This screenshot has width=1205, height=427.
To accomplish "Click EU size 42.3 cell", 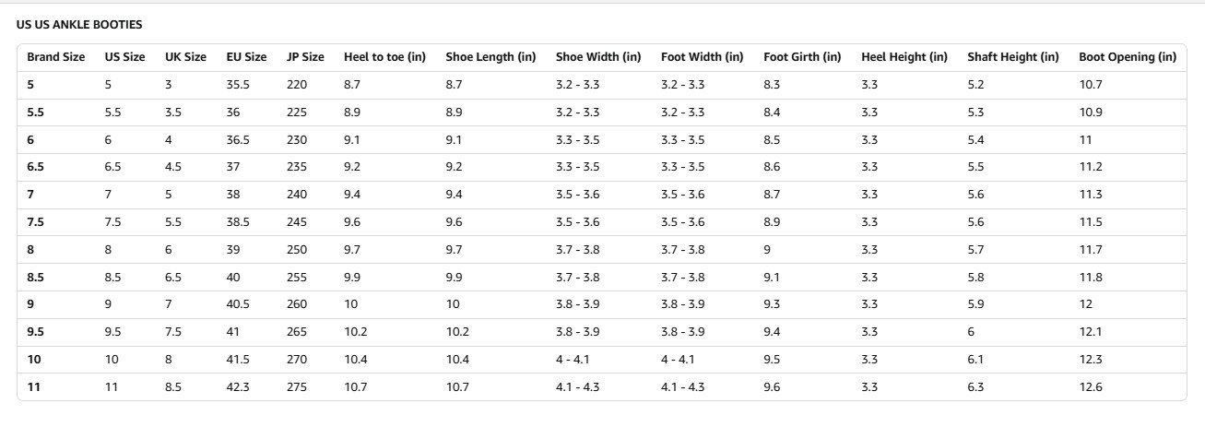I will click(238, 387).
